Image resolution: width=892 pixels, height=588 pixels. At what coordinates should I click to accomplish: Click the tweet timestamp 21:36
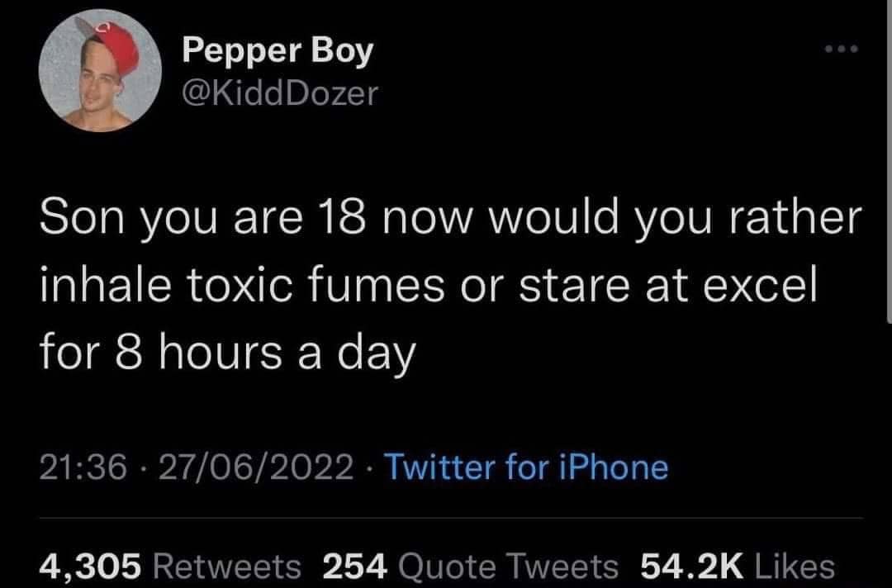[81, 467]
